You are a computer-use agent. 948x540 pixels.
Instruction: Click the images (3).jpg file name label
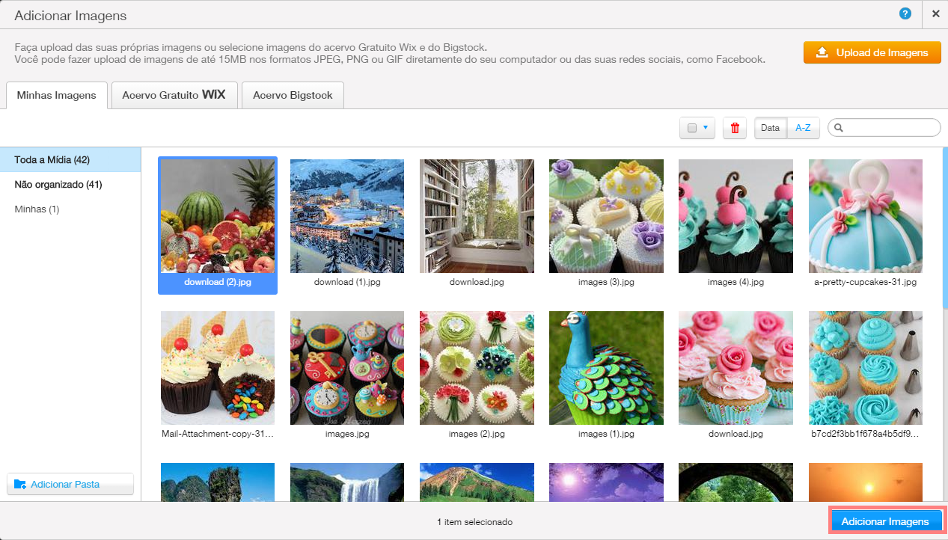point(606,283)
